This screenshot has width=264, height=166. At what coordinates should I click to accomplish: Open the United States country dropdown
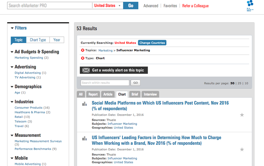coord(107,5)
